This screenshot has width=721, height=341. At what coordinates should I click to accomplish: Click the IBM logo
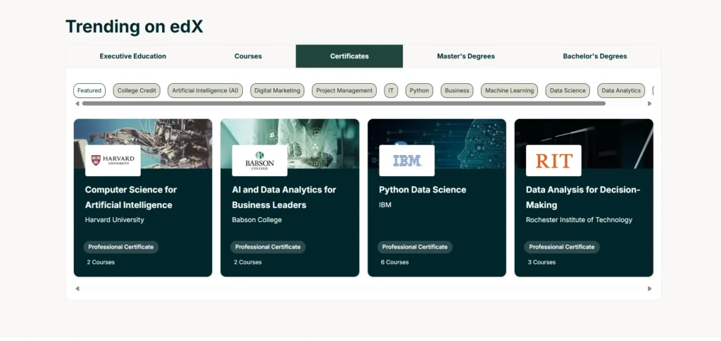(x=406, y=161)
